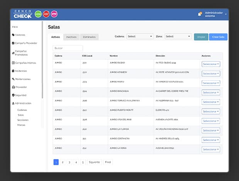Image resolution: width=239 pixels, height=181 pixels.
Task: Open Seleccionar dropdown for JUMBO BILBAO
Action: point(211,64)
